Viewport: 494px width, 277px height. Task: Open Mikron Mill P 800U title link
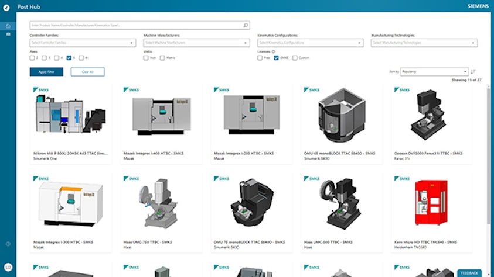click(x=70, y=153)
